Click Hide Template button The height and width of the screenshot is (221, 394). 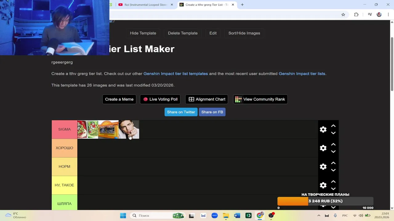coord(143,33)
